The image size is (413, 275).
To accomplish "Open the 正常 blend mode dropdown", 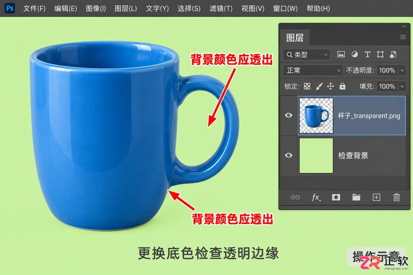I will pyautogui.click(x=313, y=70).
